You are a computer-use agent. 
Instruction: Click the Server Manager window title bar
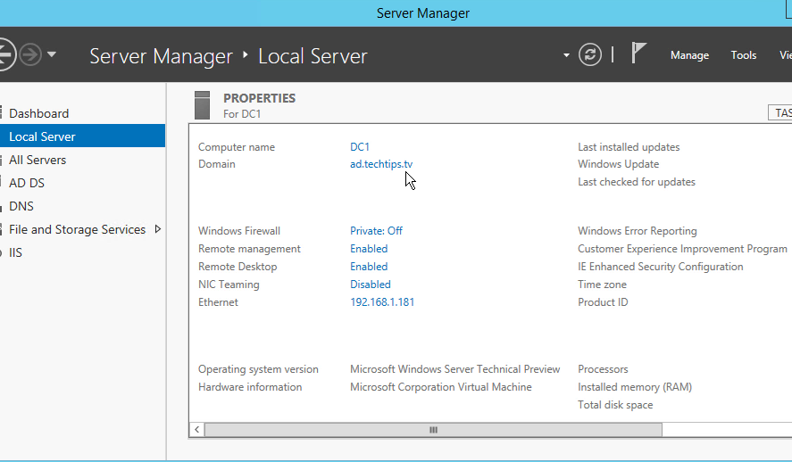(x=396, y=13)
